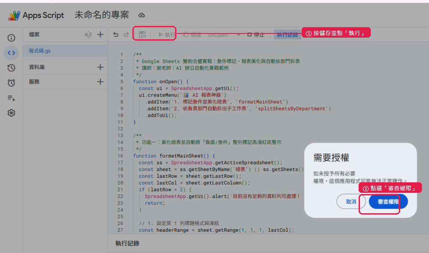Click line 9 splitSheetsByDepartment addItem code

[x=238, y=108]
